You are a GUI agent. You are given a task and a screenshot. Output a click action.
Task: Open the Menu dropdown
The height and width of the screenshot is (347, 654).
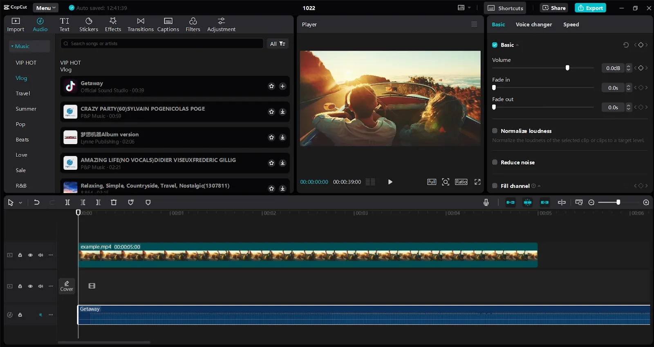pyautogui.click(x=45, y=8)
